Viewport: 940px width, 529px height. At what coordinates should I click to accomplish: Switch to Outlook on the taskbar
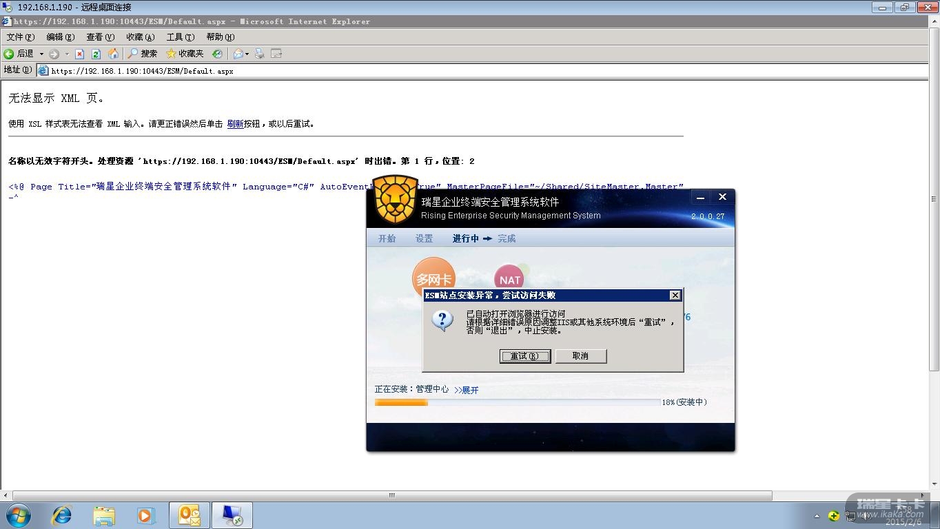pyautogui.click(x=190, y=515)
